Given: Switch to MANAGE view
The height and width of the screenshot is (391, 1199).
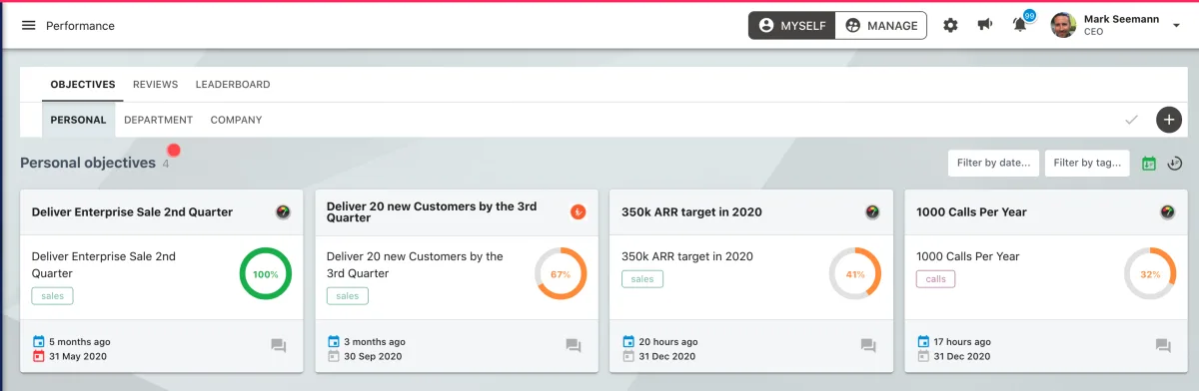Looking at the screenshot, I should pos(880,25).
